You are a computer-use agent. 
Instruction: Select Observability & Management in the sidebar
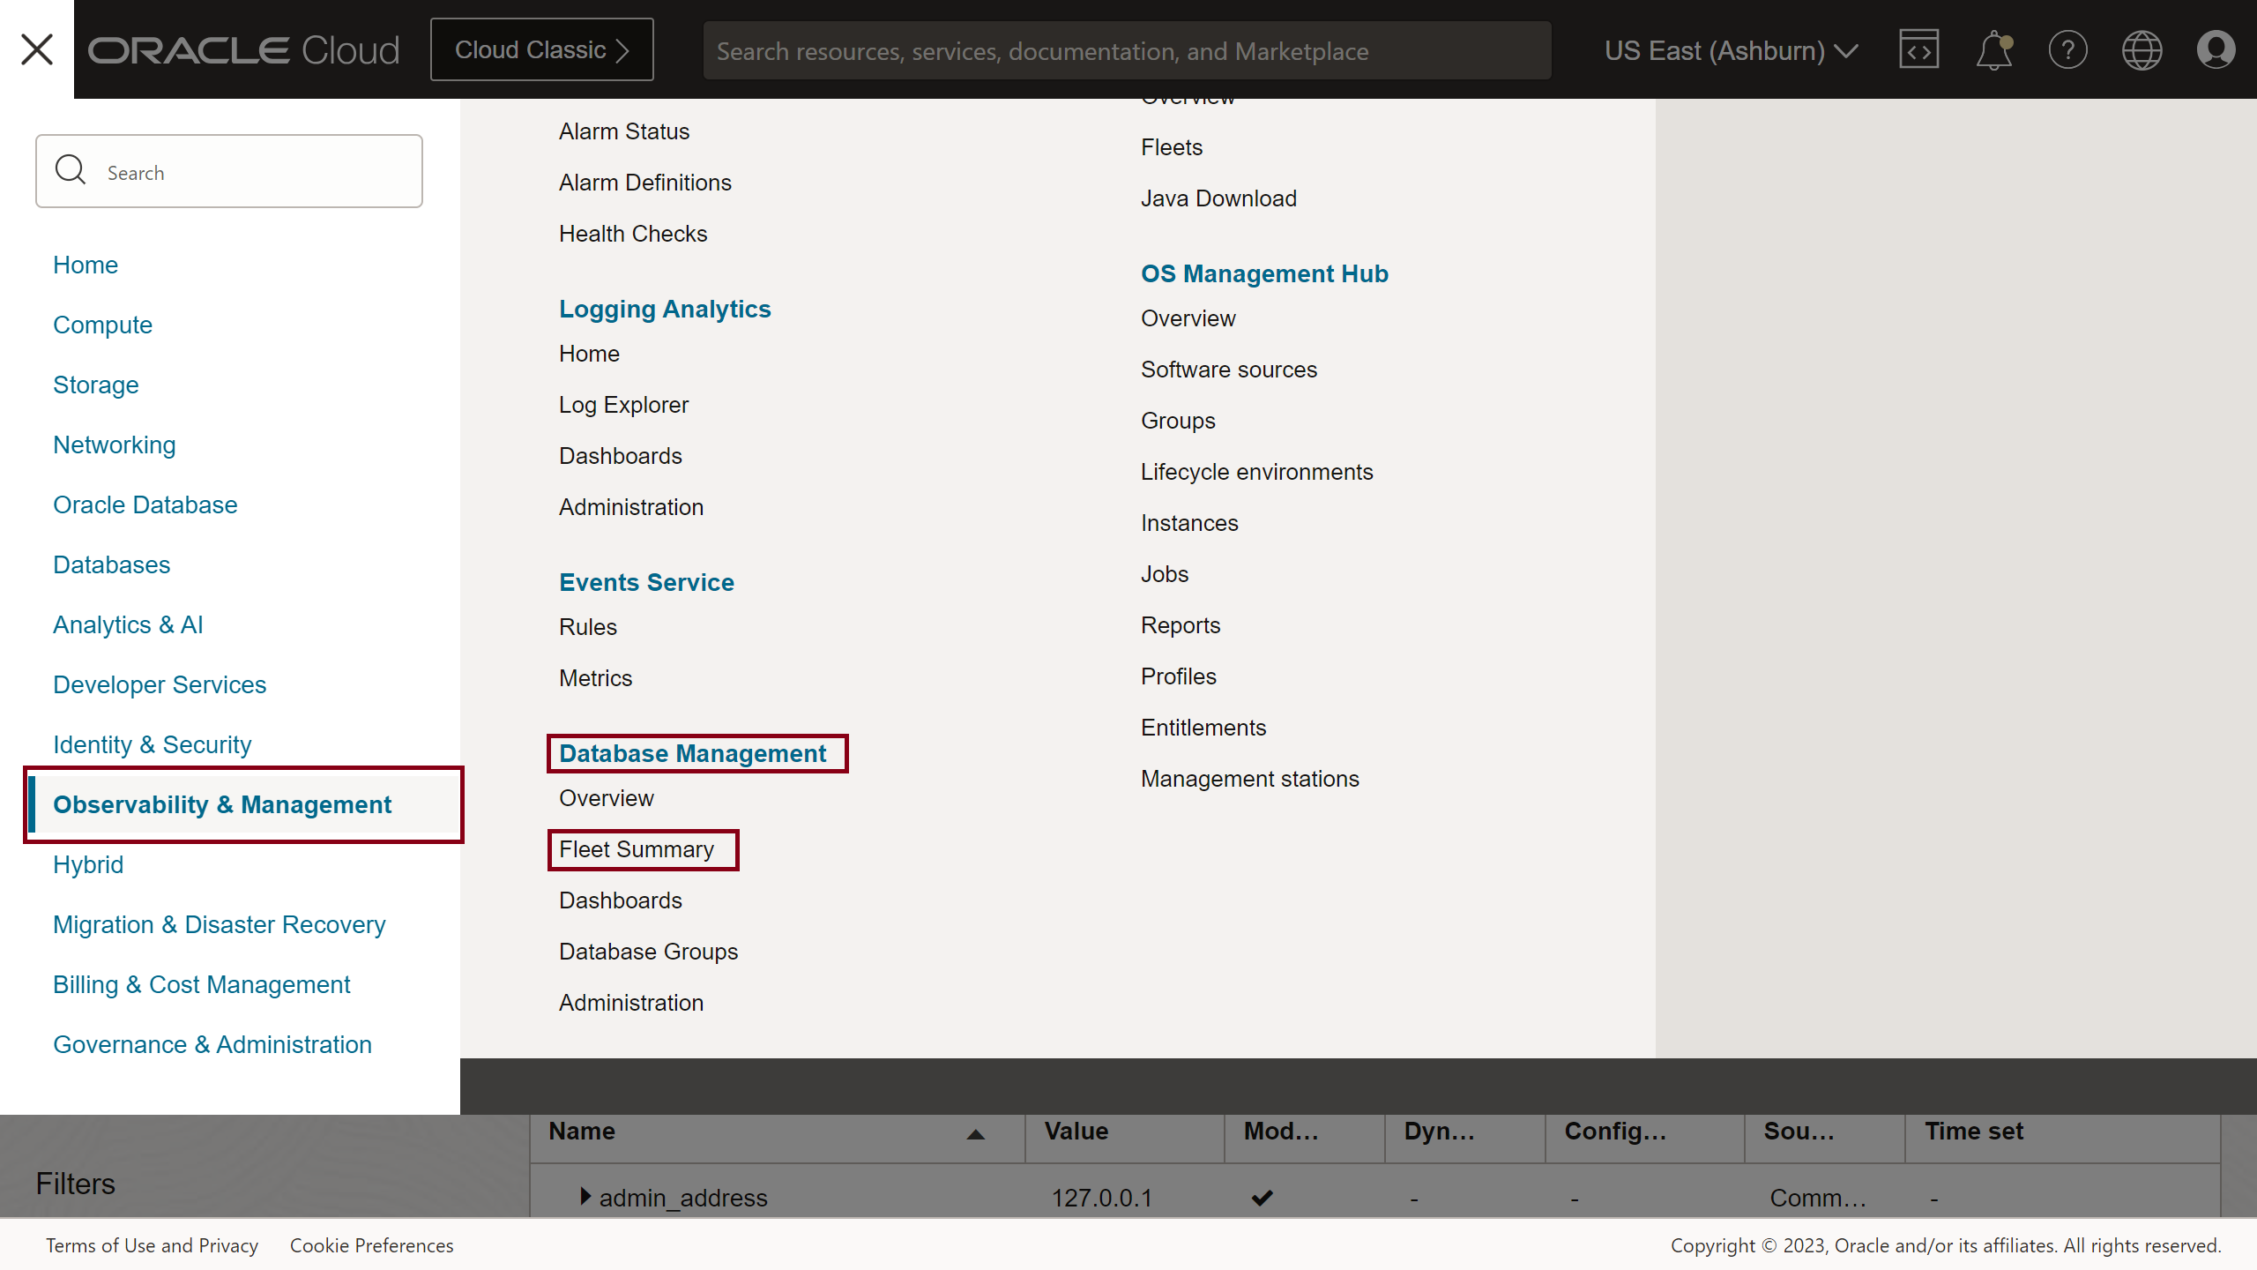pos(222,804)
